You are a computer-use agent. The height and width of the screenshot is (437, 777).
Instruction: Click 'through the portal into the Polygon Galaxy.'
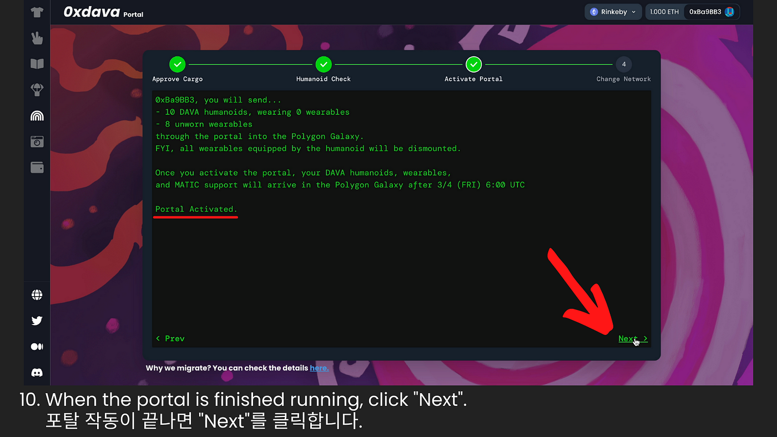pyautogui.click(x=260, y=136)
